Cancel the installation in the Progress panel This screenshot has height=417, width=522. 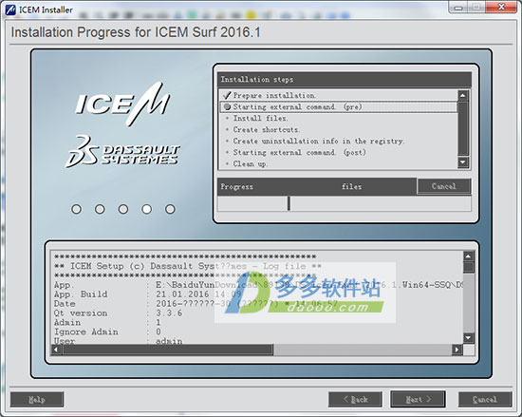click(444, 186)
